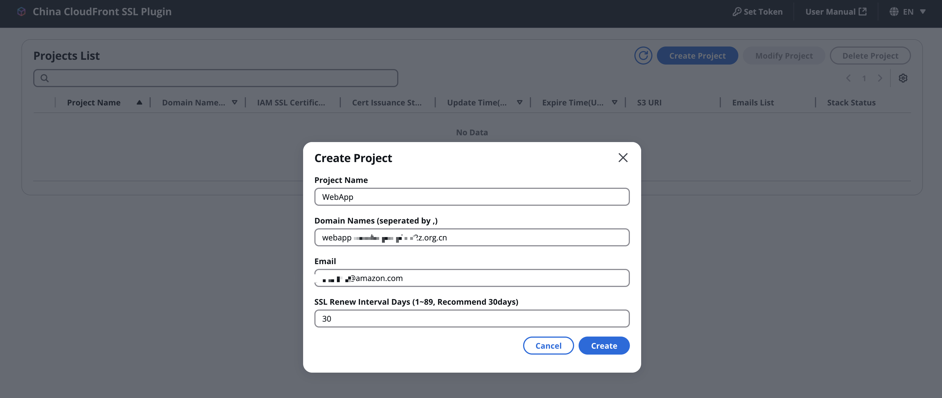Click the search magnifier icon
The height and width of the screenshot is (398, 942).
click(x=45, y=78)
